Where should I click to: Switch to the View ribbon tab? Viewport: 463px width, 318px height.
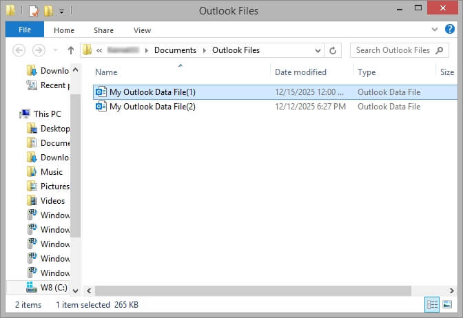pos(142,30)
